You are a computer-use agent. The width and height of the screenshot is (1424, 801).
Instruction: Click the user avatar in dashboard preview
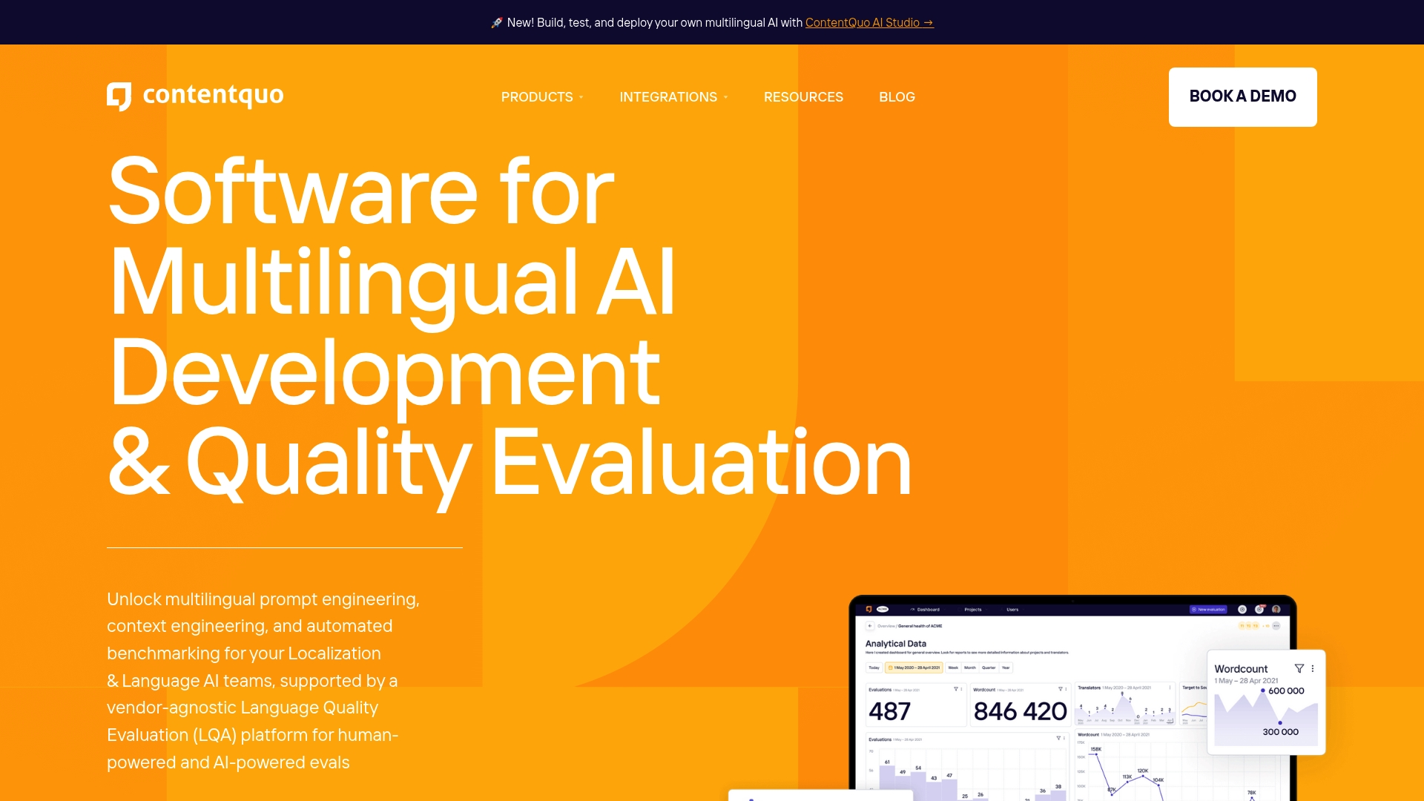[1276, 610]
